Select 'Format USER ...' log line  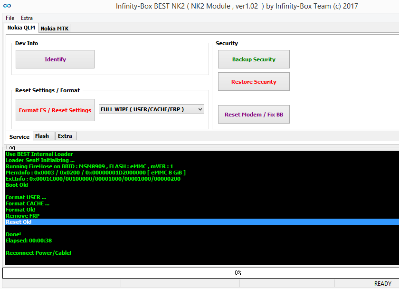click(x=26, y=197)
